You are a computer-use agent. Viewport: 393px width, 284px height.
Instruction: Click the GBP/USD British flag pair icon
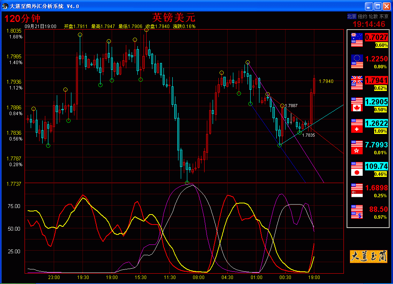pos(357,83)
